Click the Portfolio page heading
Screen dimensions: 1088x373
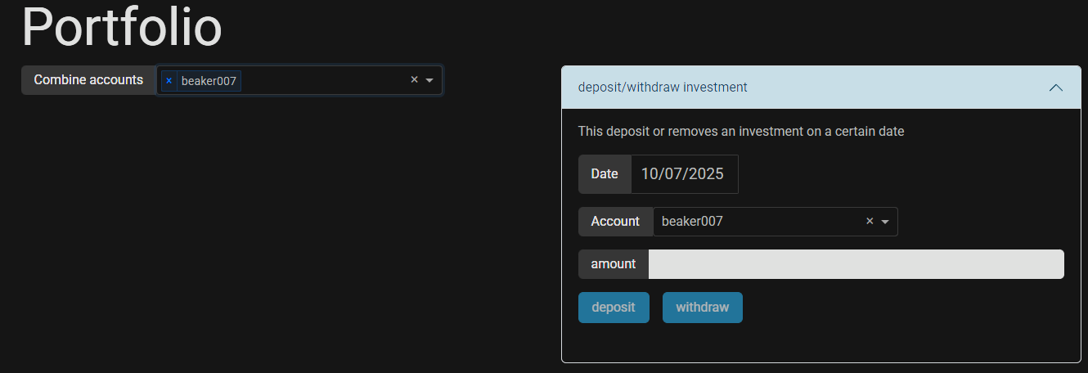coord(123,28)
